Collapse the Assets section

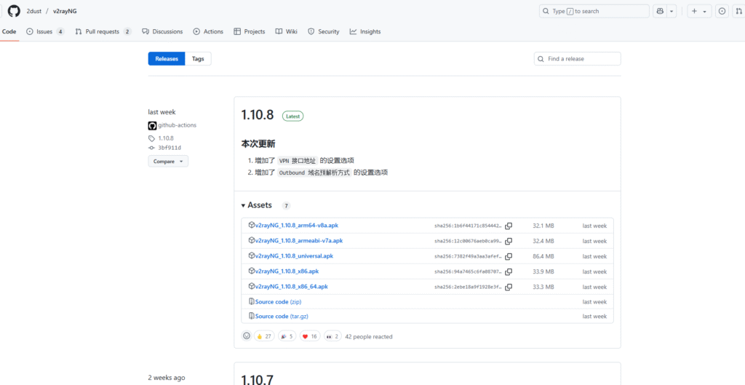point(257,205)
